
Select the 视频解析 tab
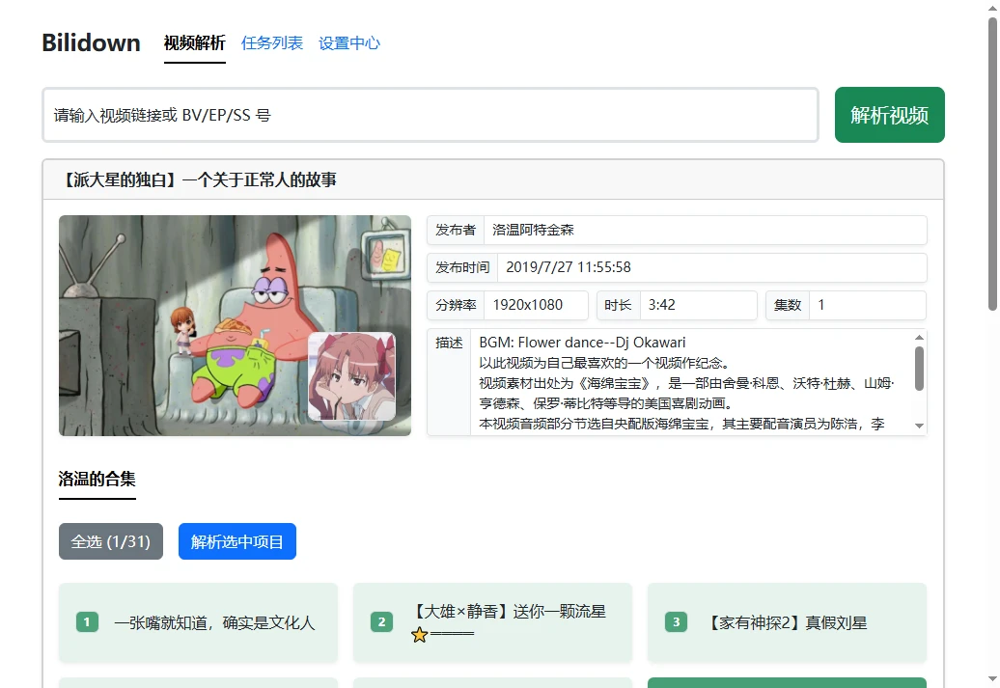[195, 43]
